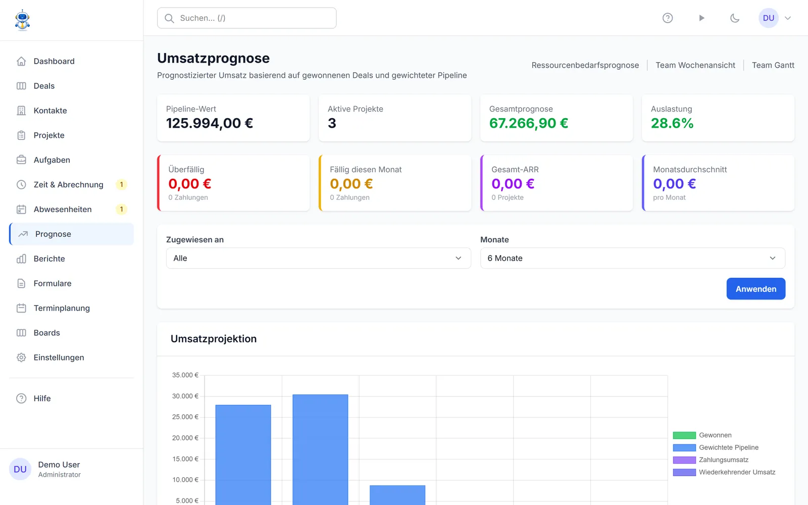Viewport: 808px width, 505px height.
Task: Click the tallest blue bar in chart
Action: click(320, 449)
